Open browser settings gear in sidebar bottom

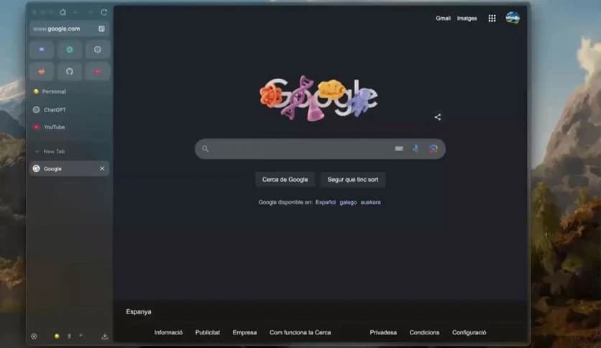click(34, 336)
